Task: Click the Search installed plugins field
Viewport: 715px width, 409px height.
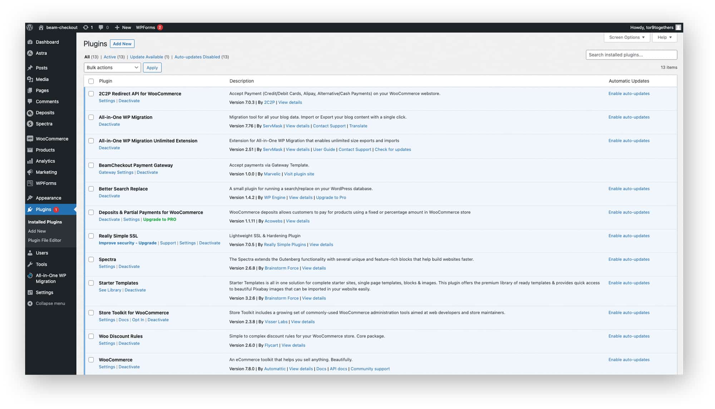Action: (631, 55)
